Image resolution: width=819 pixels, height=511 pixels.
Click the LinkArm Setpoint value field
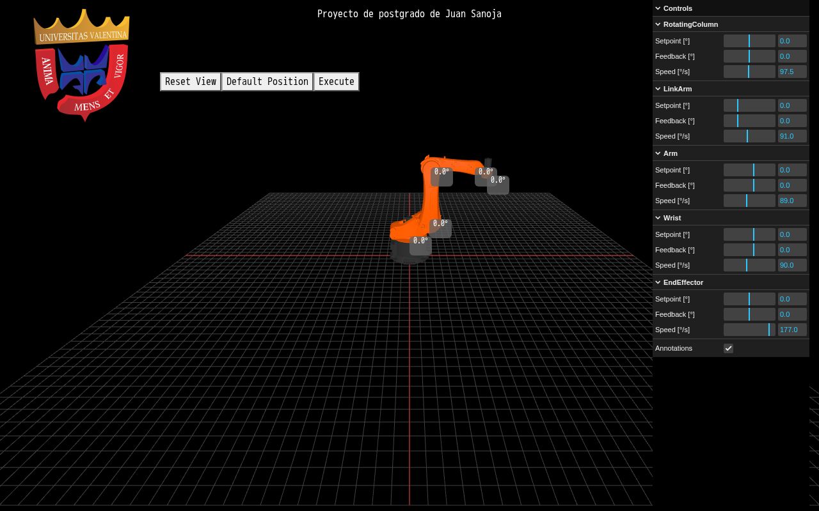pos(792,105)
